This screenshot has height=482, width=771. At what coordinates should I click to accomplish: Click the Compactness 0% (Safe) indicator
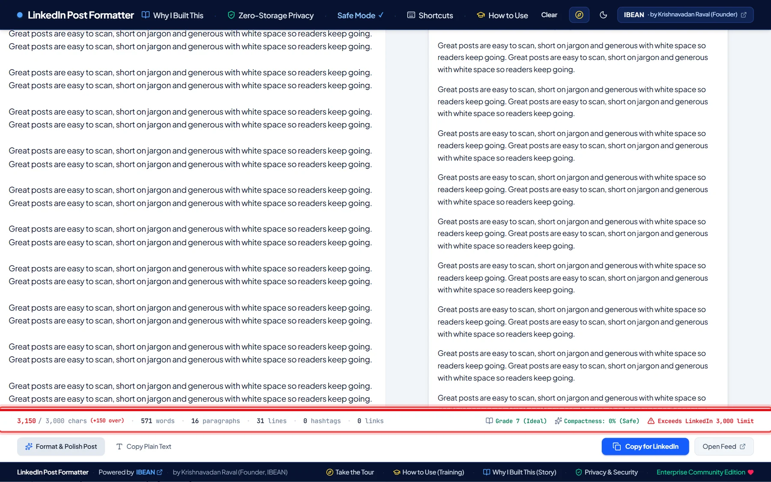click(597, 421)
